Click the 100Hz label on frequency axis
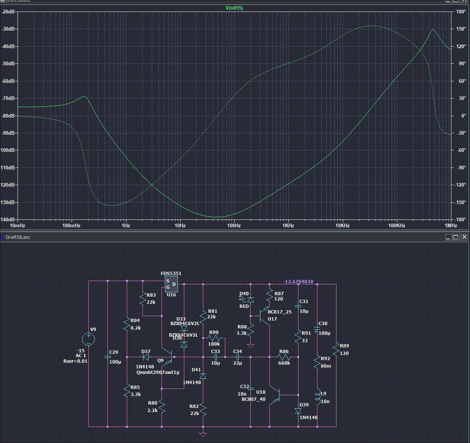The width and height of the screenshot is (470, 443). coord(234,225)
